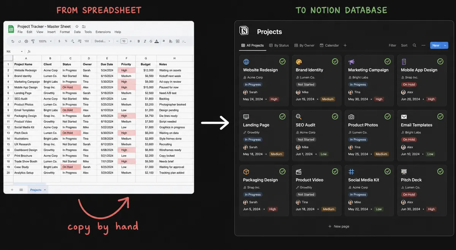Click the Google Sheets logo icon
Screen dimensions: 456x250
tap(11, 29)
